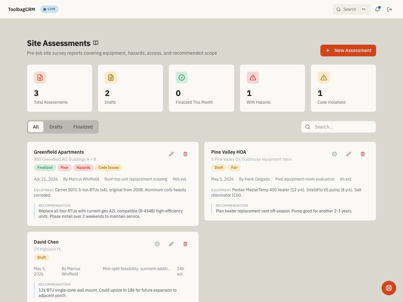Click the '96h est.' value

[180, 179]
